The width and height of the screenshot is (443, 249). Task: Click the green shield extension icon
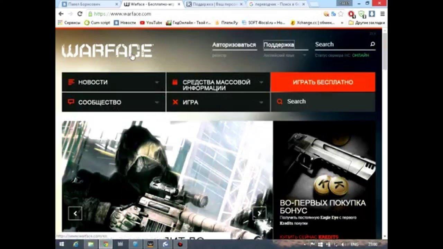pyautogui.click(x=362, y=14)
